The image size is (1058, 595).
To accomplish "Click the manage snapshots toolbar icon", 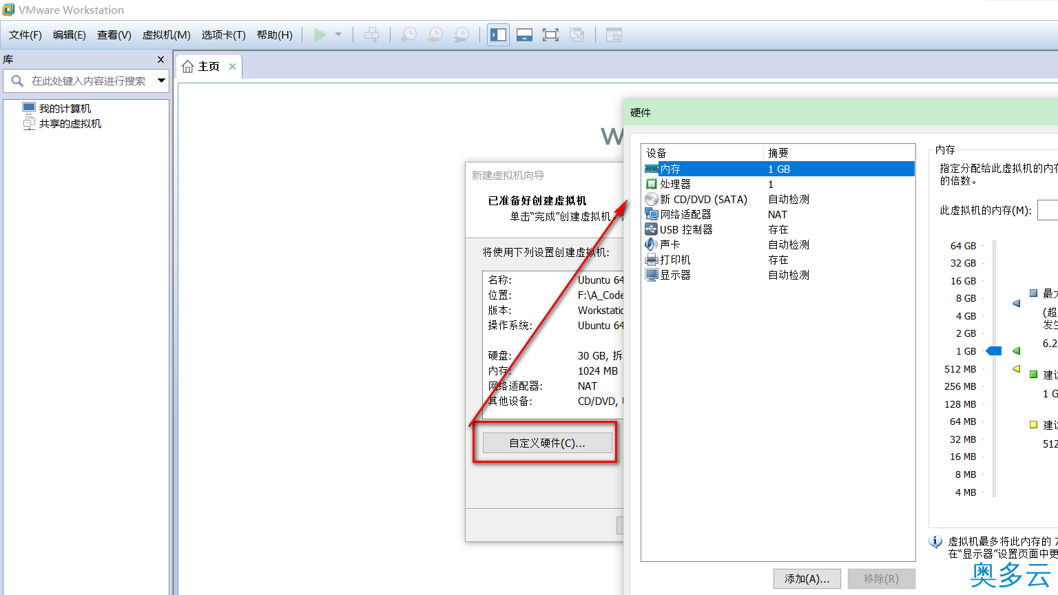I will (461, 34).
